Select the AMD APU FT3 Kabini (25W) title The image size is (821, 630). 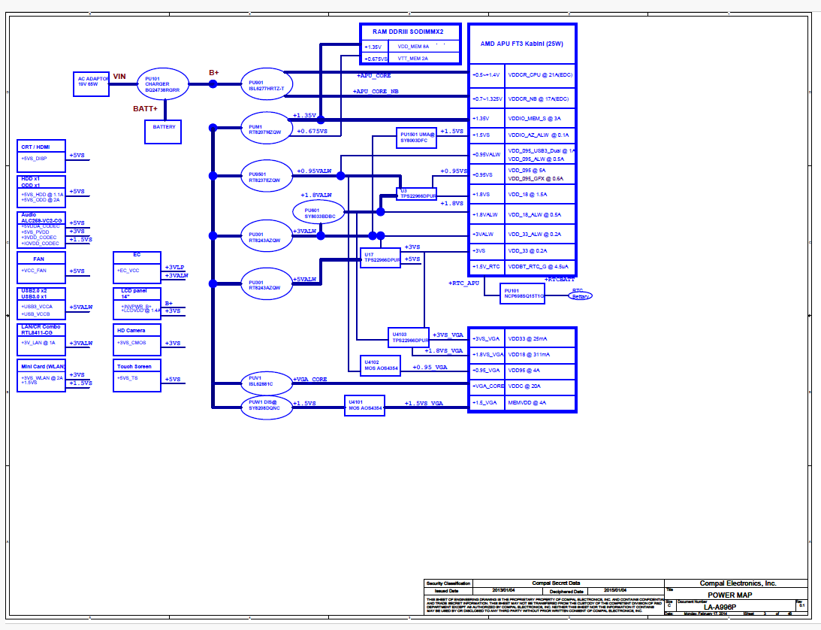(522, 44)
